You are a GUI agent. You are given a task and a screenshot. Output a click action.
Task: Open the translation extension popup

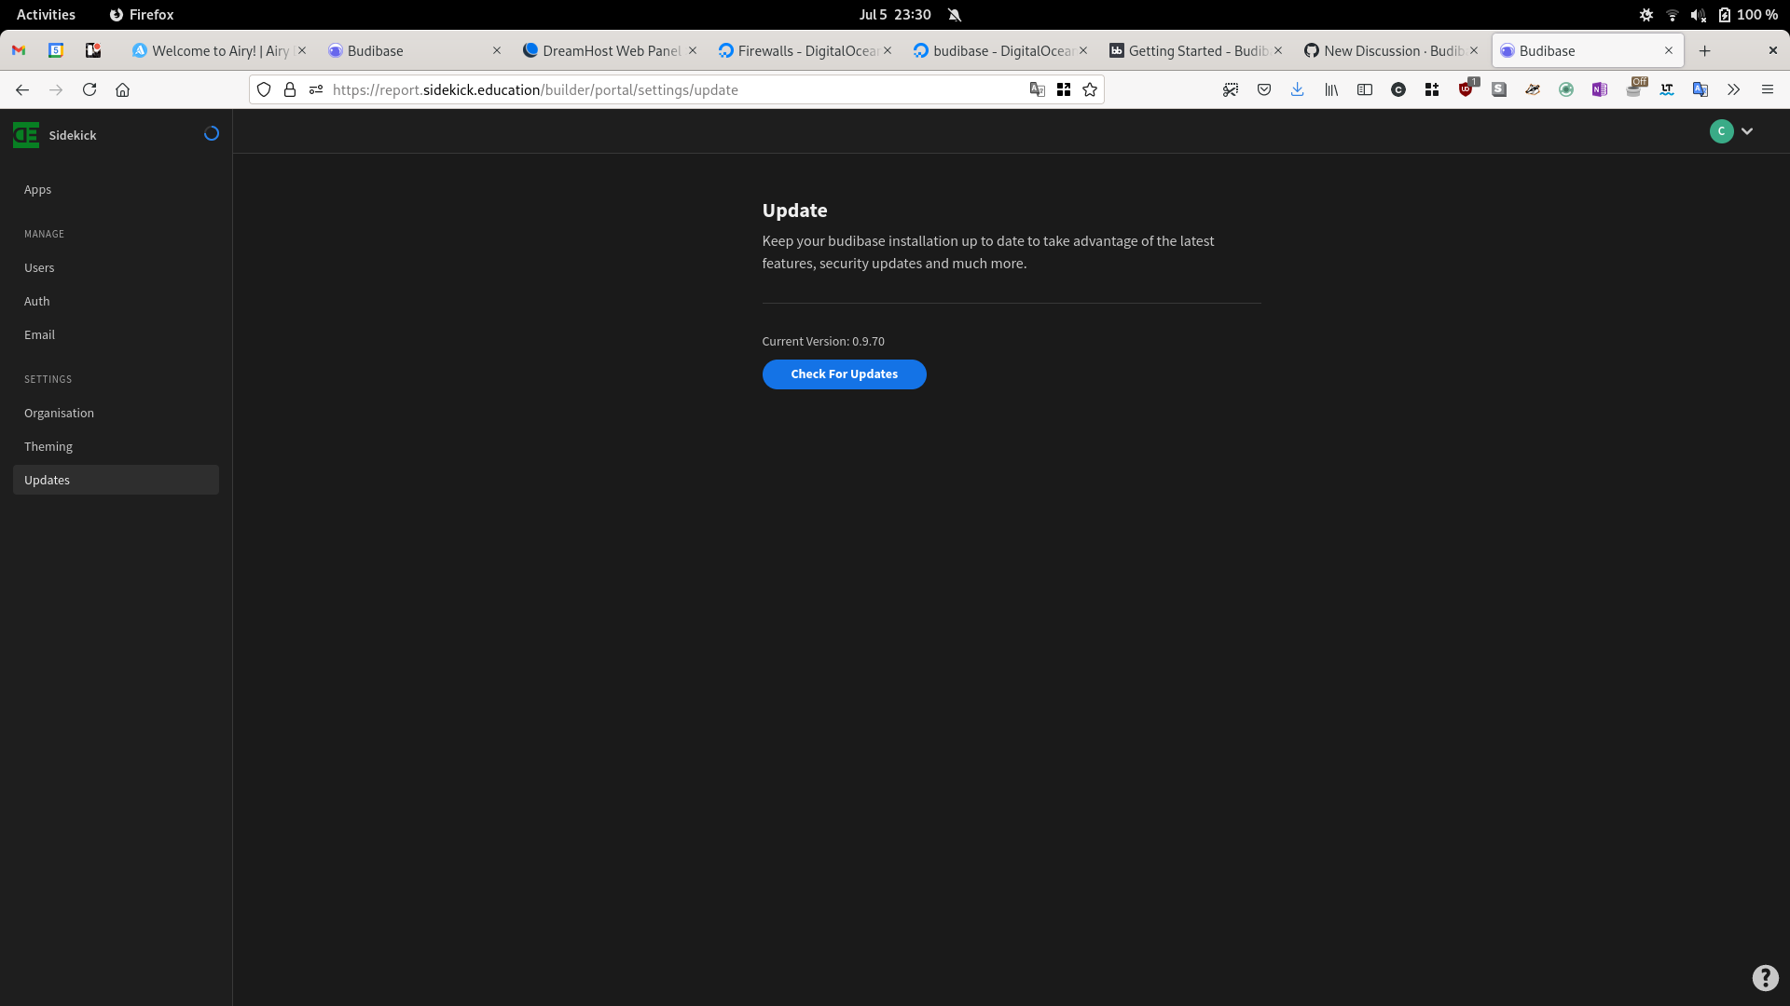(x=1700, y=89)
